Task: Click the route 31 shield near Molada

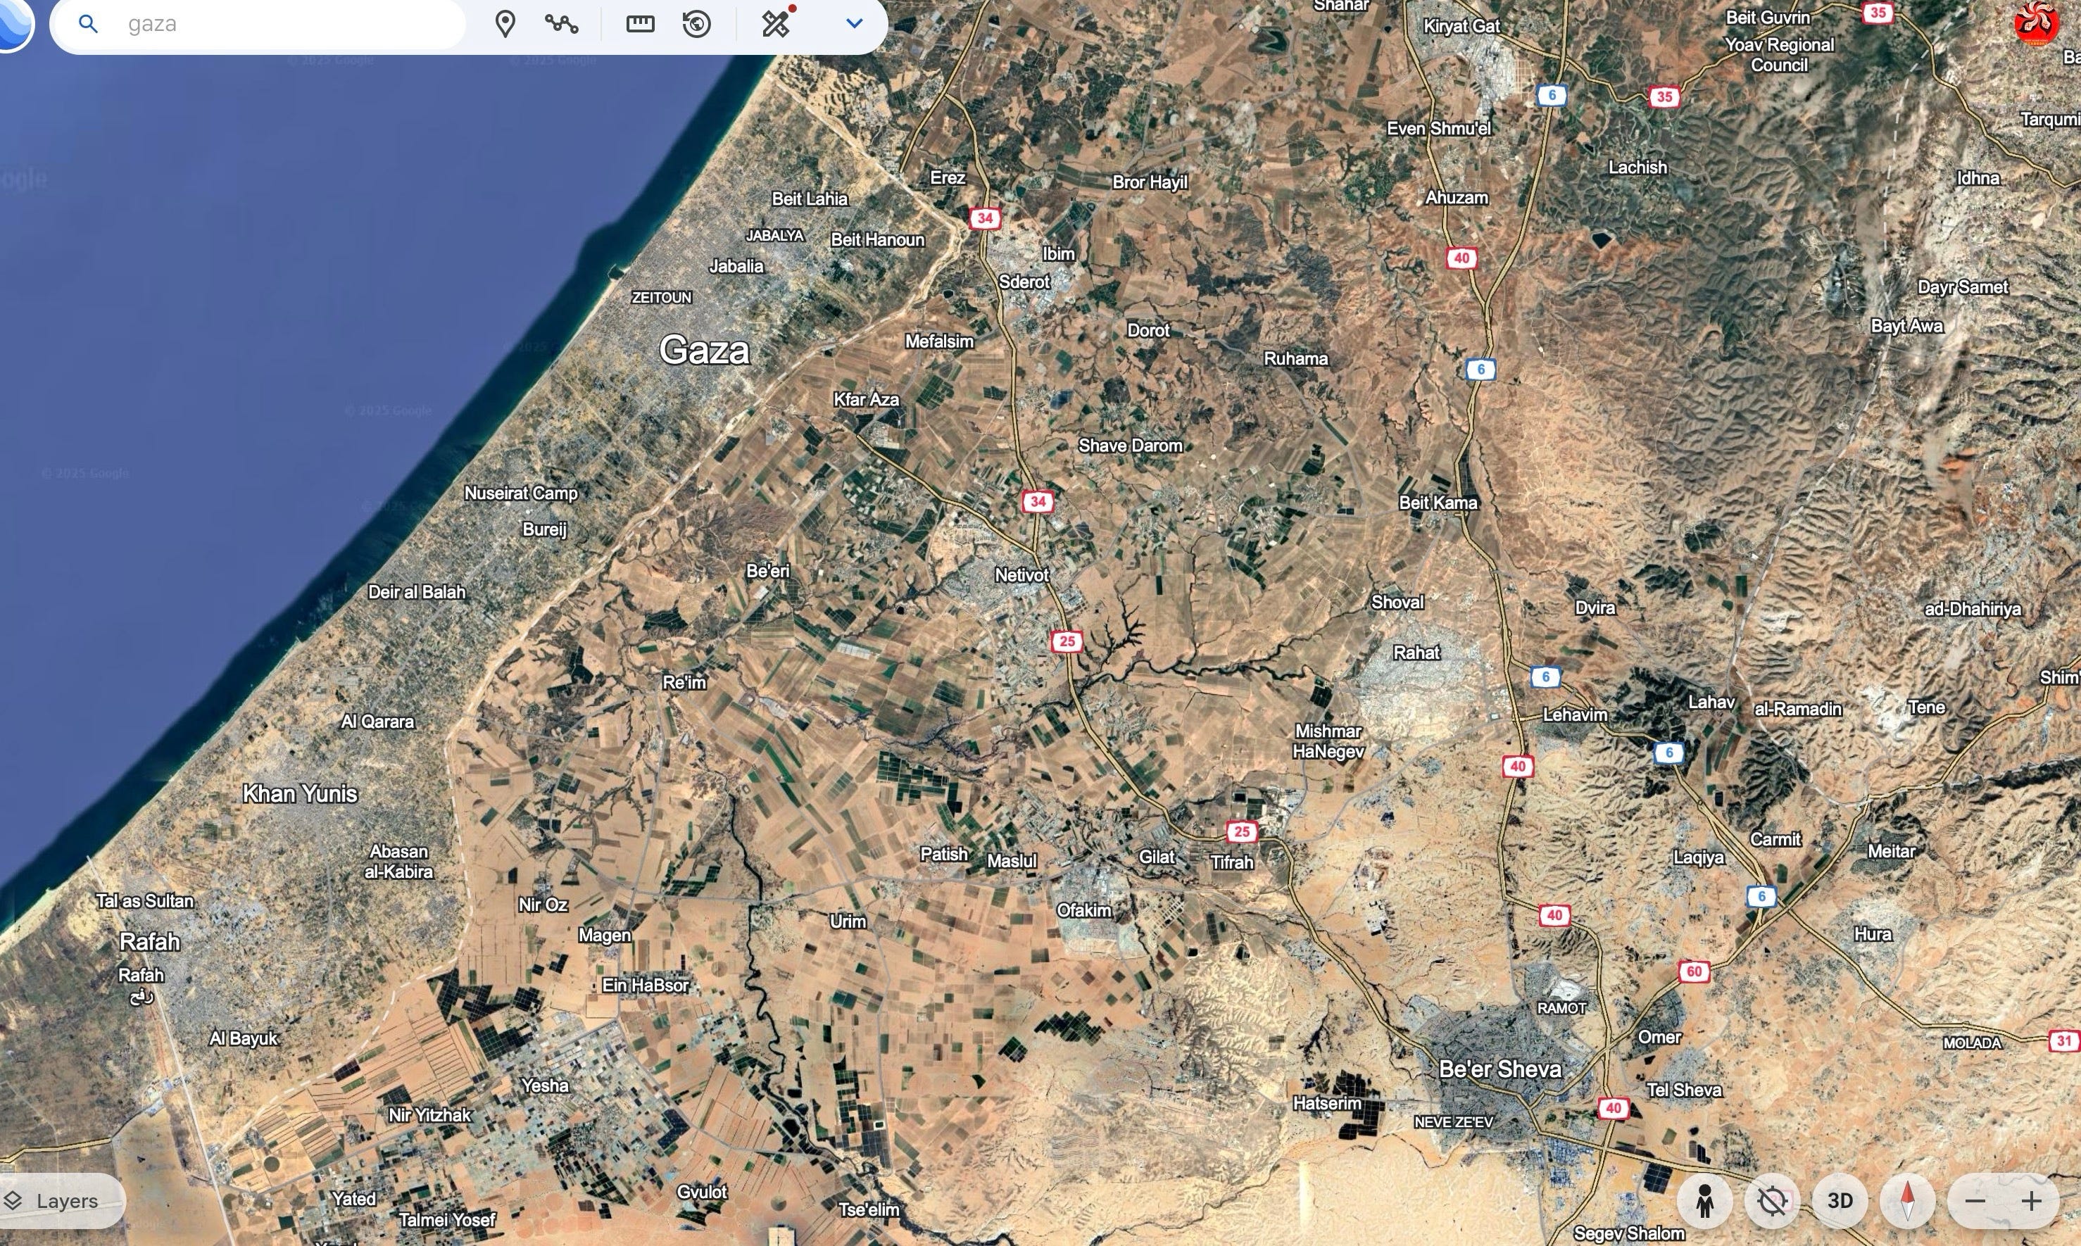Action: point(2064,1040)
